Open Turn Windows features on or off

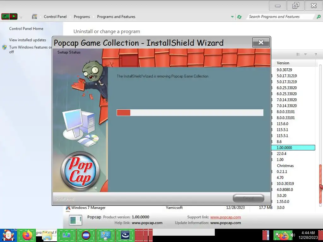coord(30,49)
